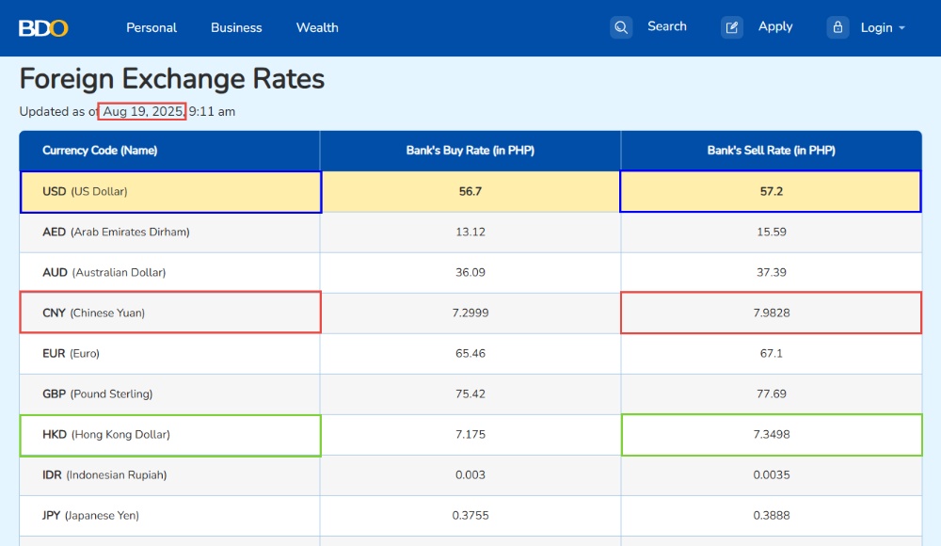
Task: Click the Bank's Sell Rate column header
Action: (772, 151)
